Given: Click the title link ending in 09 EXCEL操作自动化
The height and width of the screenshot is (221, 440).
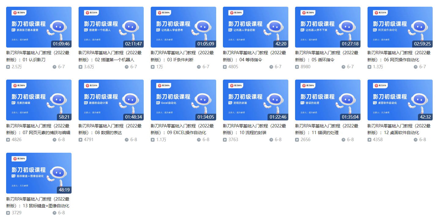Looking at the screenshot, I should [x=182, y=129].
